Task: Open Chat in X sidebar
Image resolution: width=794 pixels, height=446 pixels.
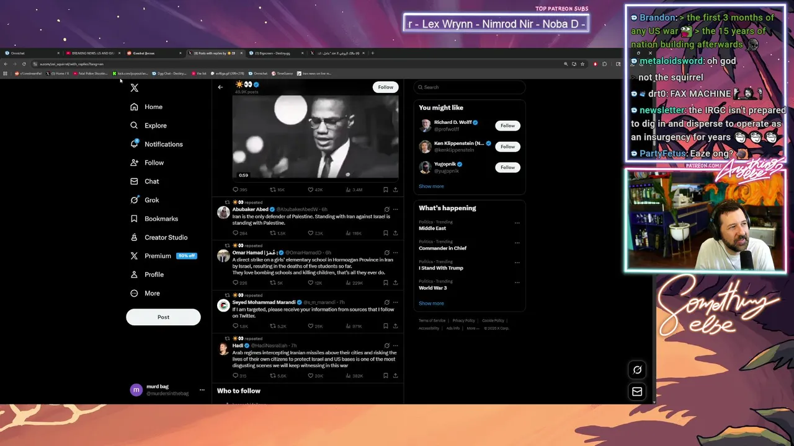Action: click(x=145, y=181)
